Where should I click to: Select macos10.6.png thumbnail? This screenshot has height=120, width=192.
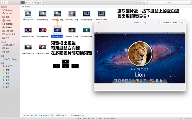(x=43, y=30)
